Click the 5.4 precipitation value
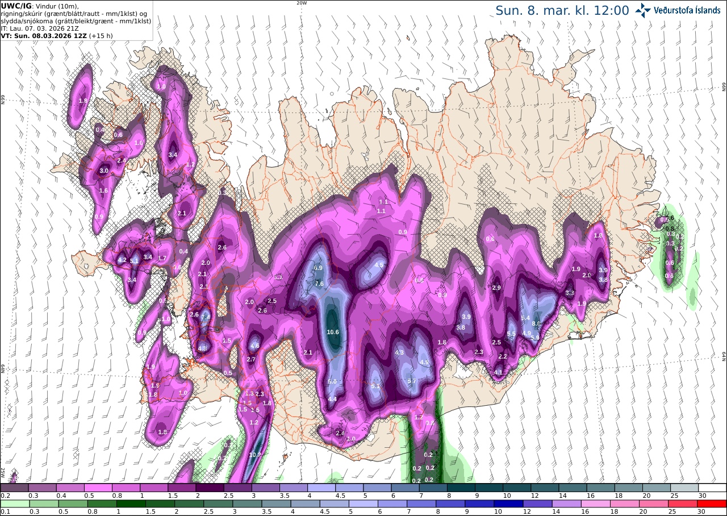Screen dimensions: 727x516 pyautogui.click(x=525, y=318)
